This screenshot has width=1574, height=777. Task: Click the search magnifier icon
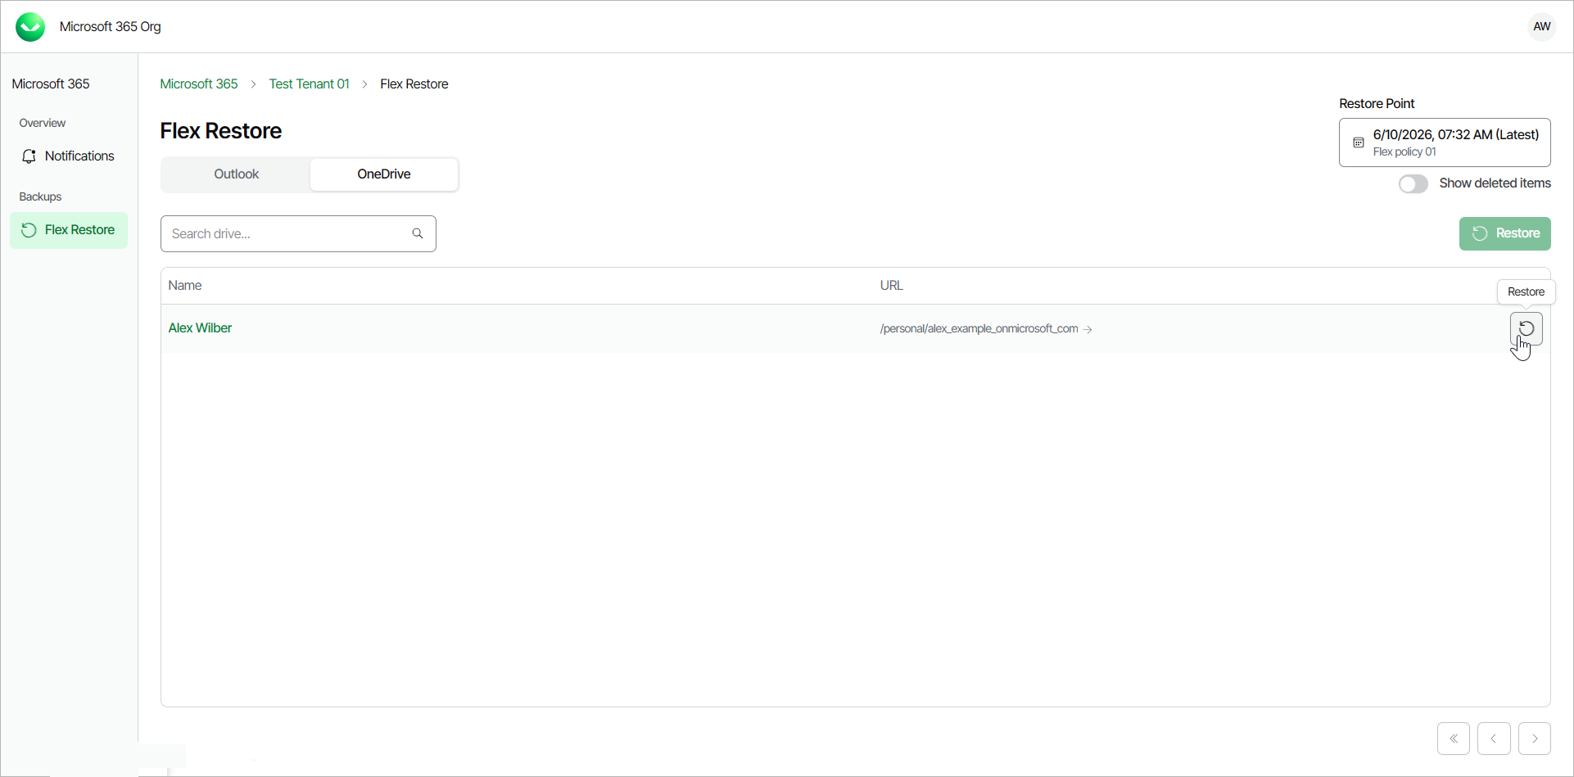(x=418, y=233)
